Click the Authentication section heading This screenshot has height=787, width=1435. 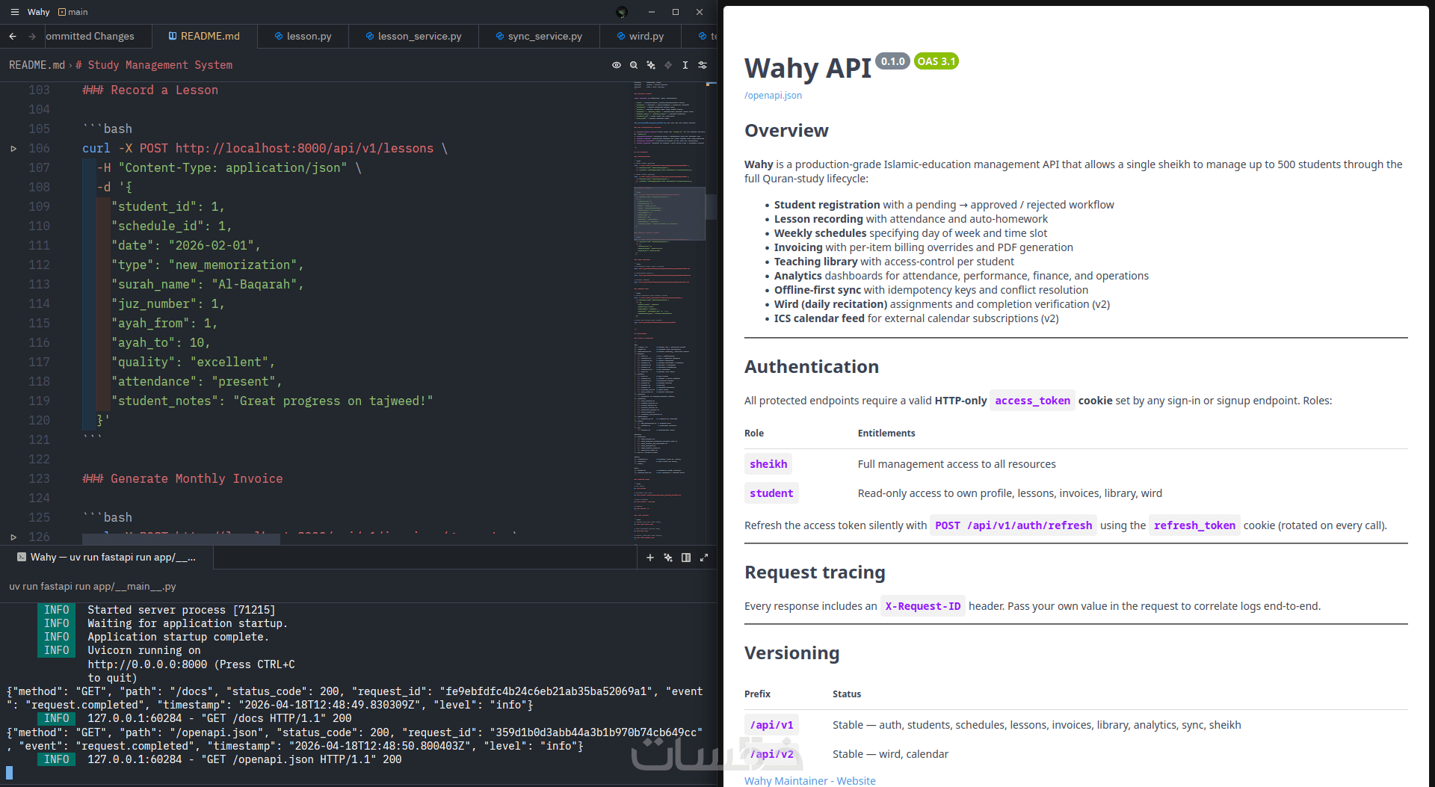(812, 367)
